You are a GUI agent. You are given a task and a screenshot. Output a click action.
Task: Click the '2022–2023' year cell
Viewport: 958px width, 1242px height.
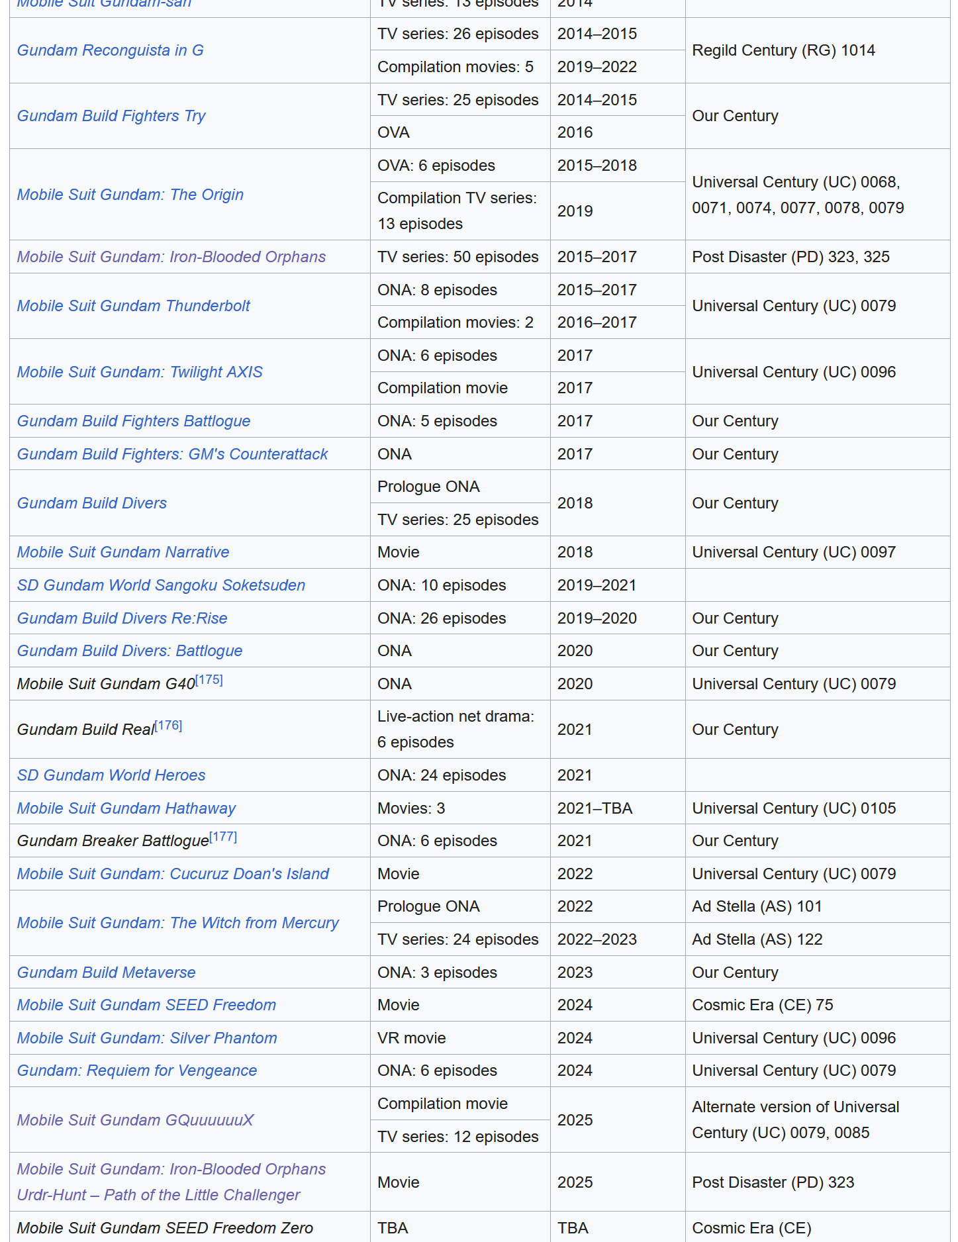[618, 939]
